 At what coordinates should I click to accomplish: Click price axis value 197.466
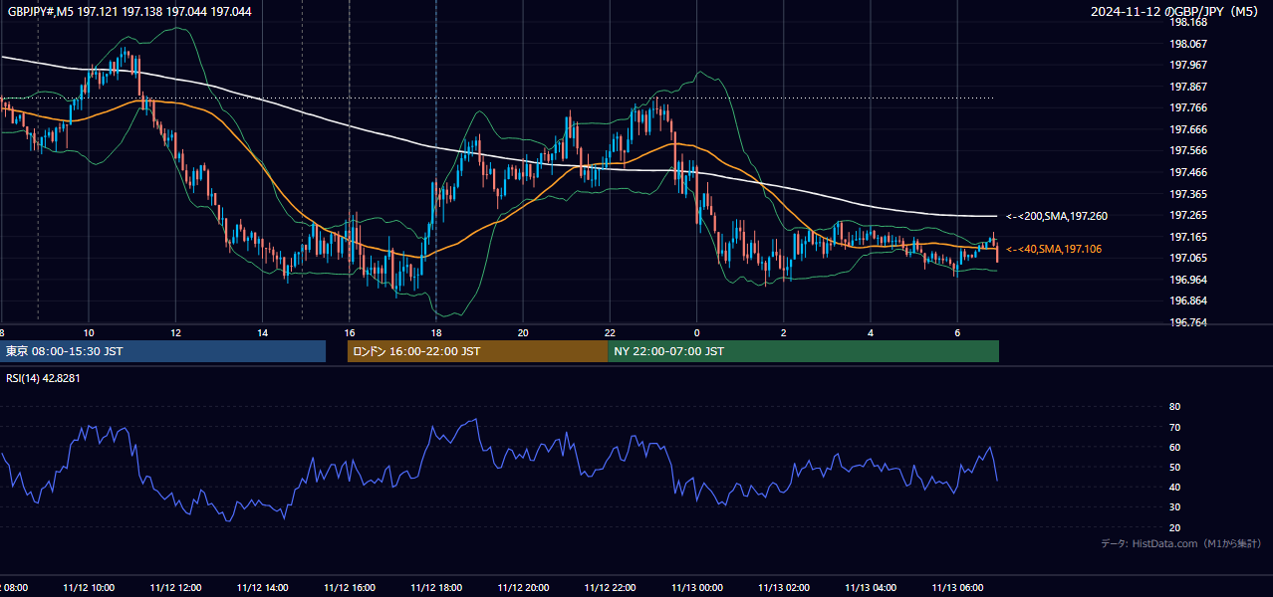tap(1188, 172)
